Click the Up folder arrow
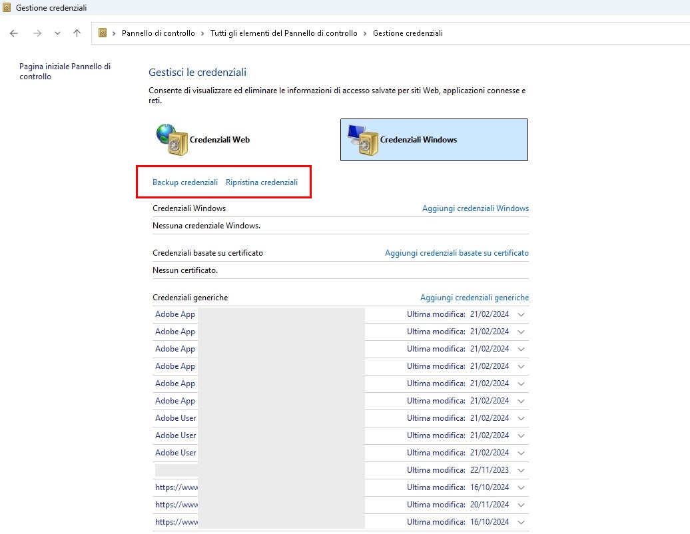This screenshot has height=534, width=690. pyautogui.click(x=77, y=33)
